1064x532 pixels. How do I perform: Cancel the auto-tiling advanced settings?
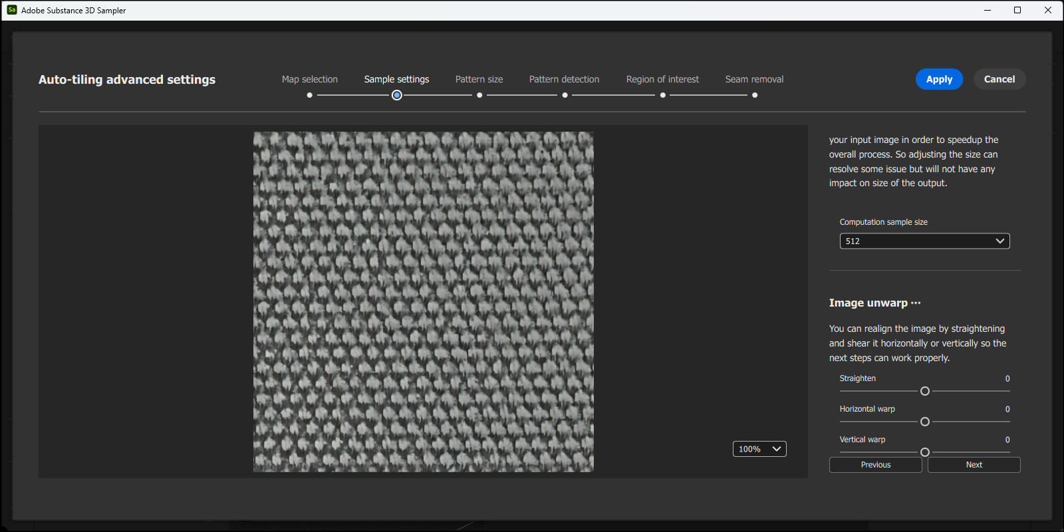(999, 79)
